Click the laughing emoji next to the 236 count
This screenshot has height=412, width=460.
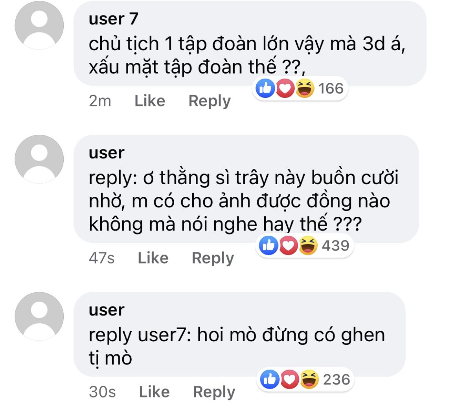click(x=309, y=379)
